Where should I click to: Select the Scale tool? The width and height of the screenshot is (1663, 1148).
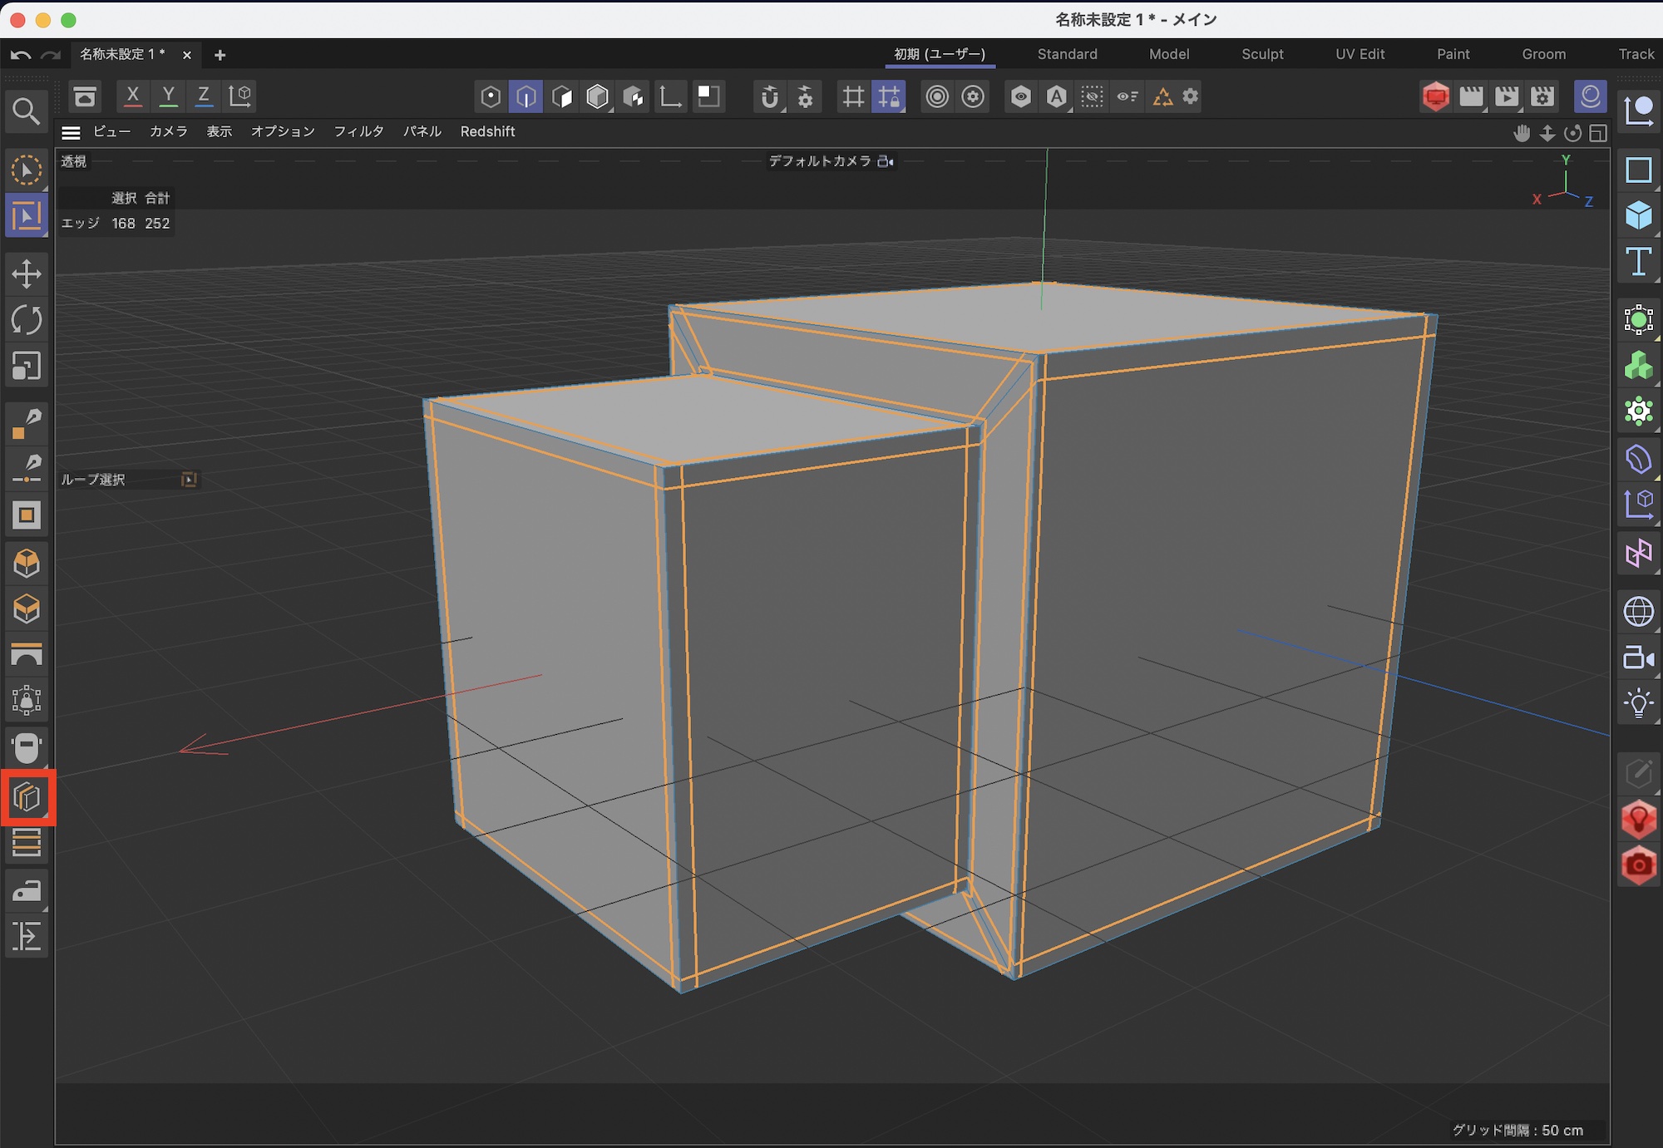click(27, 366)
